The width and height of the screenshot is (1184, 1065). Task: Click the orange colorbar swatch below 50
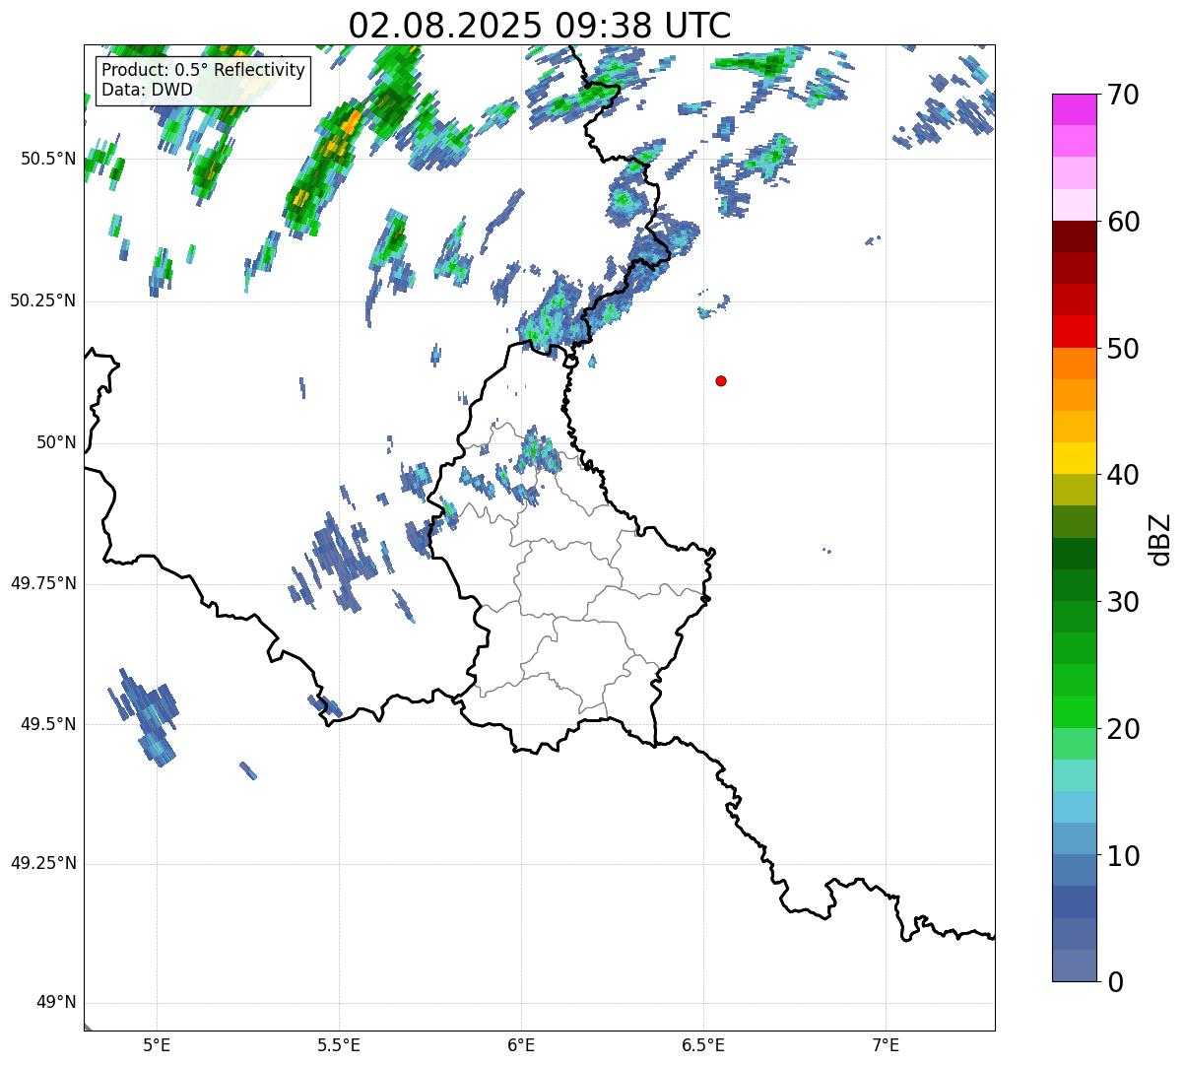1075,364
